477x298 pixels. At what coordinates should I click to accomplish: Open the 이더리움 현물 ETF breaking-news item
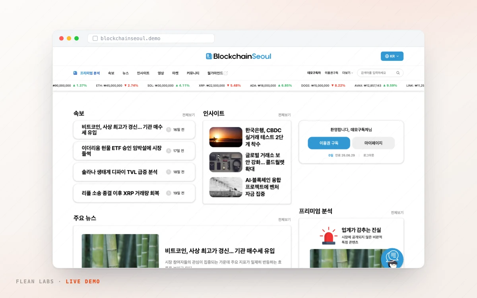click(x=134, y=151)
